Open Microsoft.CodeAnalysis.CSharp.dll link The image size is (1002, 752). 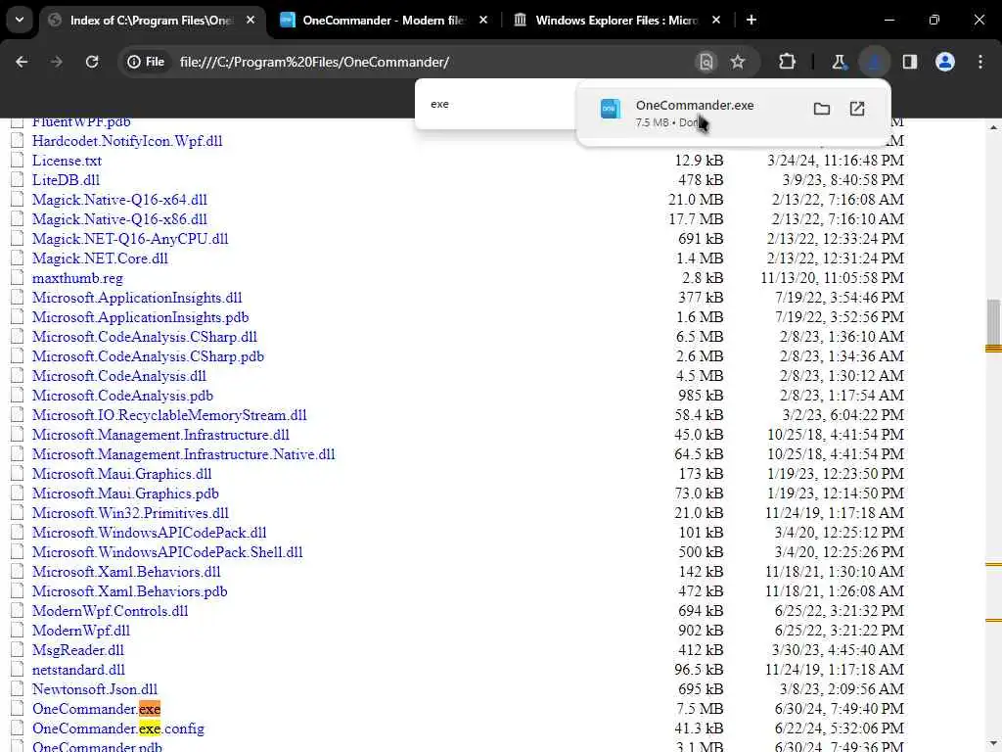[145, 337]
